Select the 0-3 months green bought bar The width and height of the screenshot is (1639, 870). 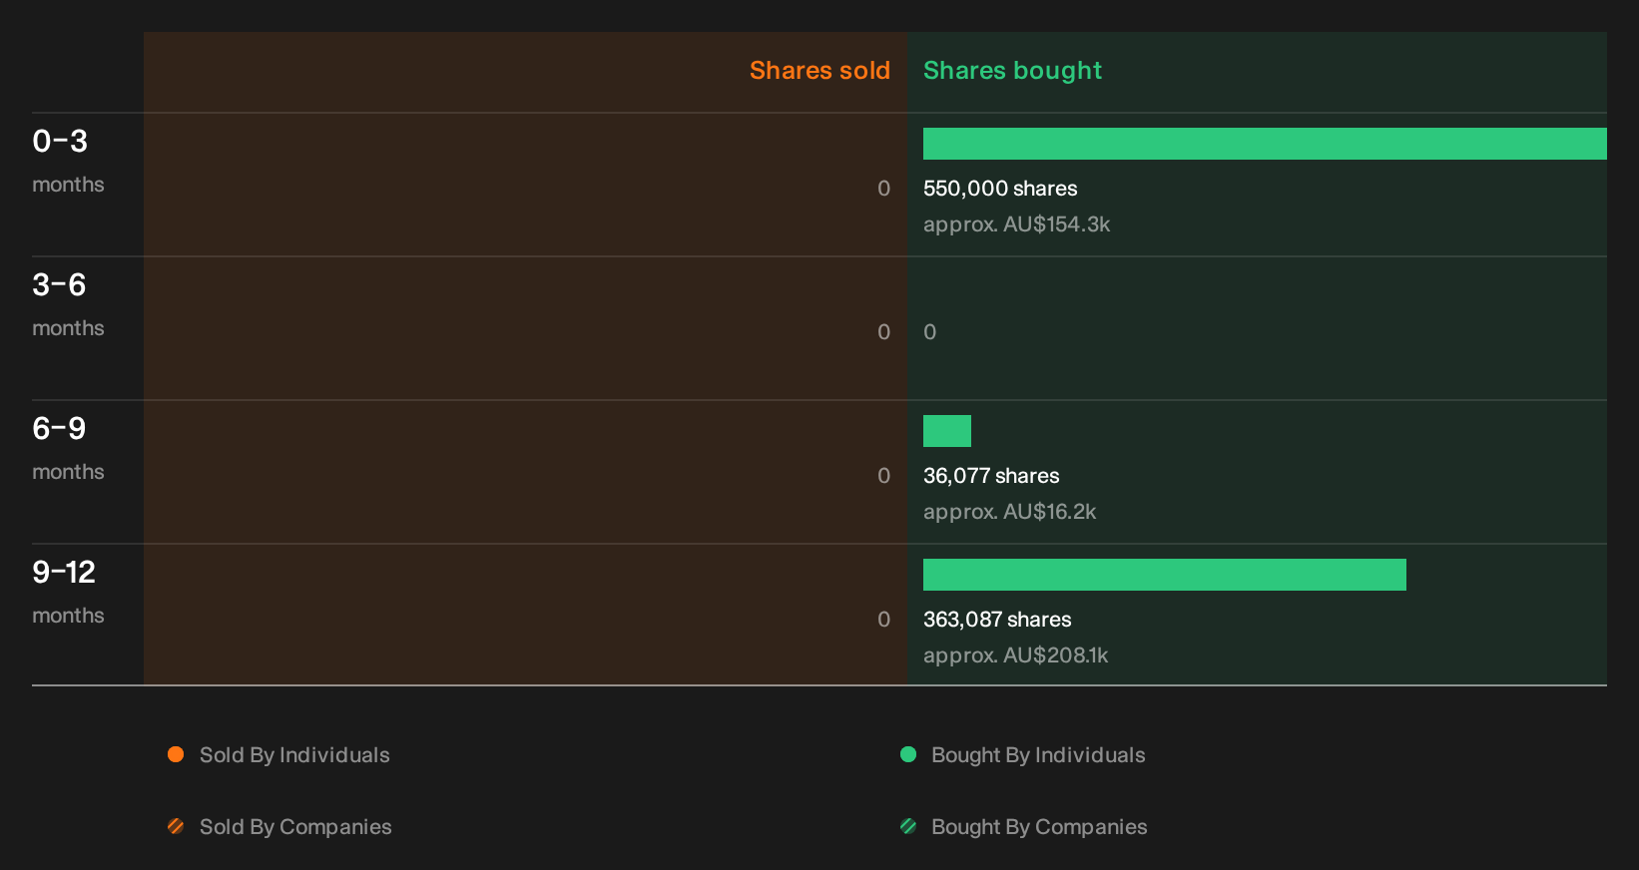(1265, 144)
